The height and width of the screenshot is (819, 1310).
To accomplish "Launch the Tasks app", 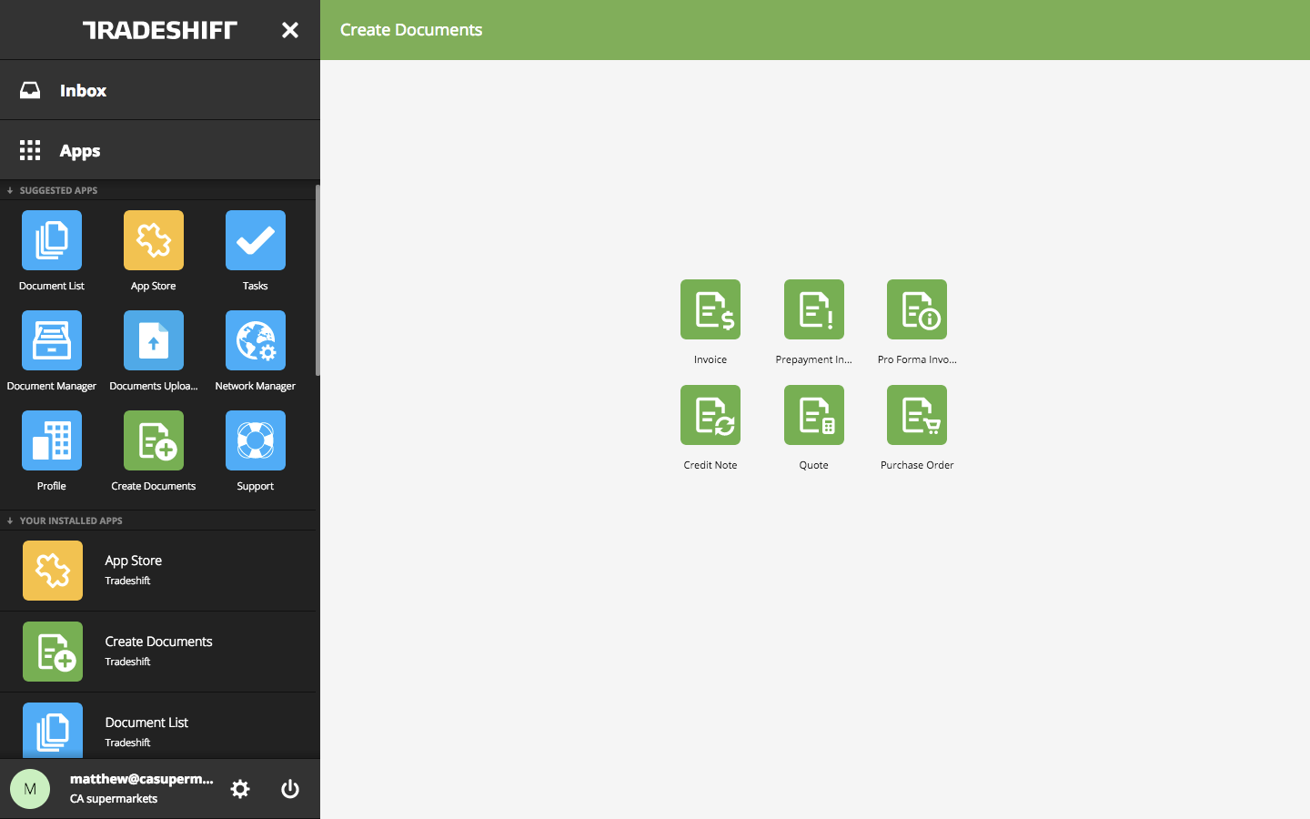I will [255, 241].
